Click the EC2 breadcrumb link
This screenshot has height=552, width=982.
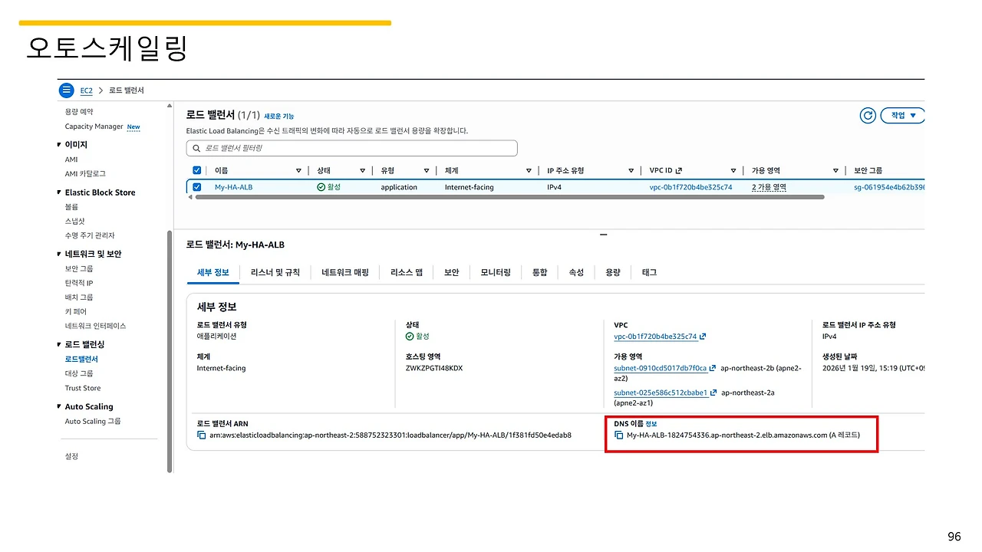point(87,90)
